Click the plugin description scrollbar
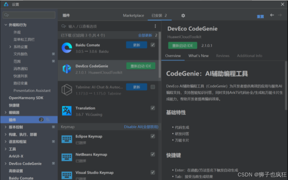The image size is (288, 180). click(x=286, y=85)
